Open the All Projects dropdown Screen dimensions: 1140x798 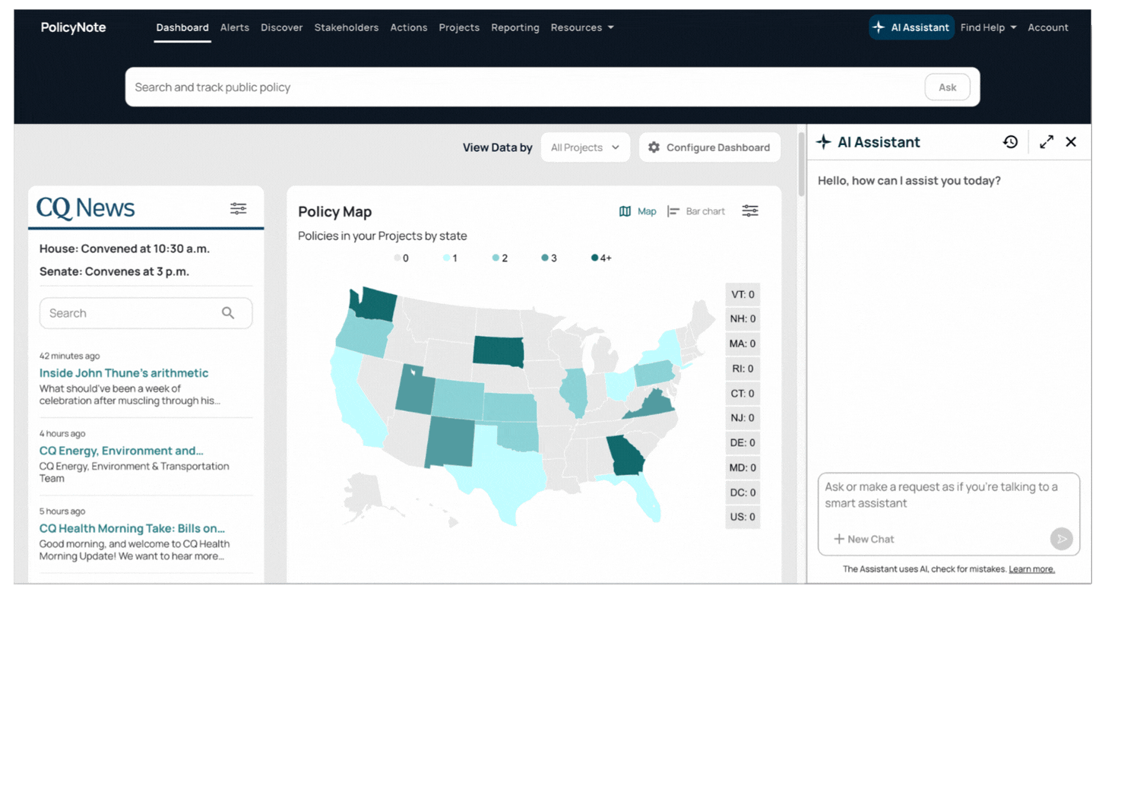point(585,147)
